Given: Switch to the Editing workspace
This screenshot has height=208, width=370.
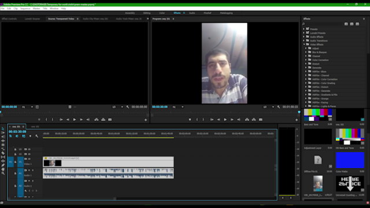Looking at the screenshot, I should 147,13.
